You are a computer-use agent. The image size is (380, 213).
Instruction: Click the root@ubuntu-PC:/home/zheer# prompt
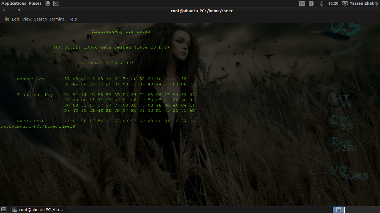point(38,126)
